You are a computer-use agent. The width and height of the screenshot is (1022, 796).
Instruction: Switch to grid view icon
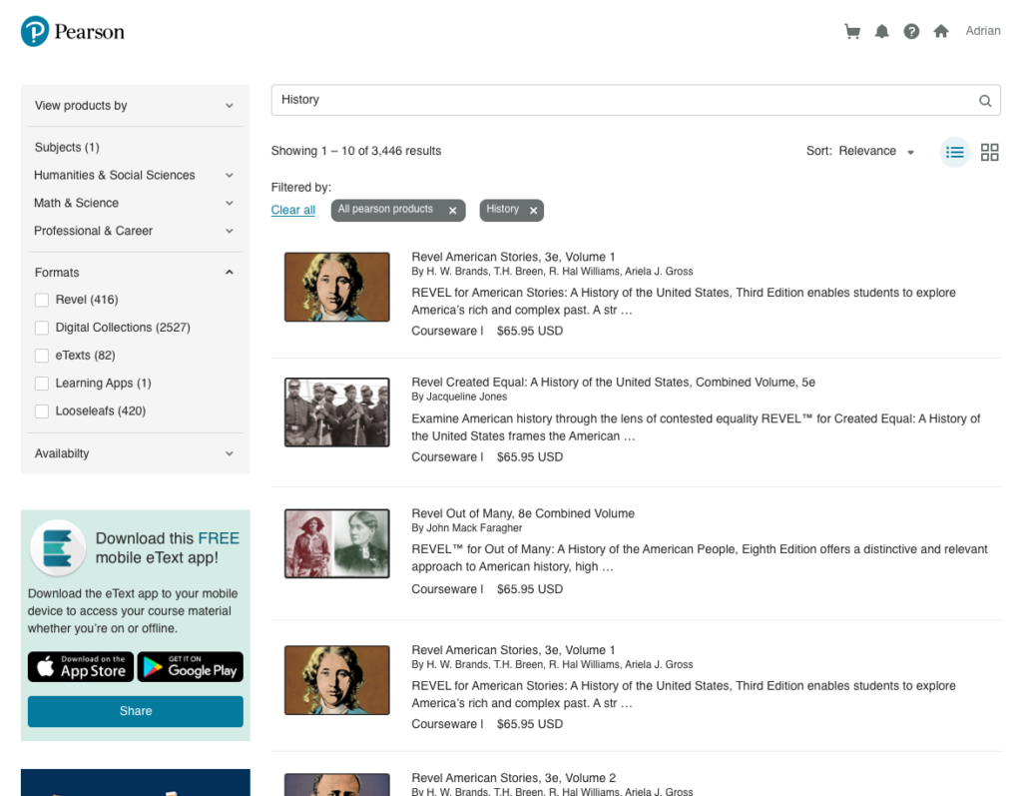(x=989, y=152)
